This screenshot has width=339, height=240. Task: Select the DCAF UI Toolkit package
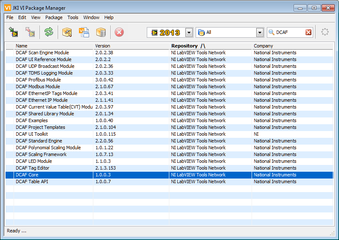[32, 134]
